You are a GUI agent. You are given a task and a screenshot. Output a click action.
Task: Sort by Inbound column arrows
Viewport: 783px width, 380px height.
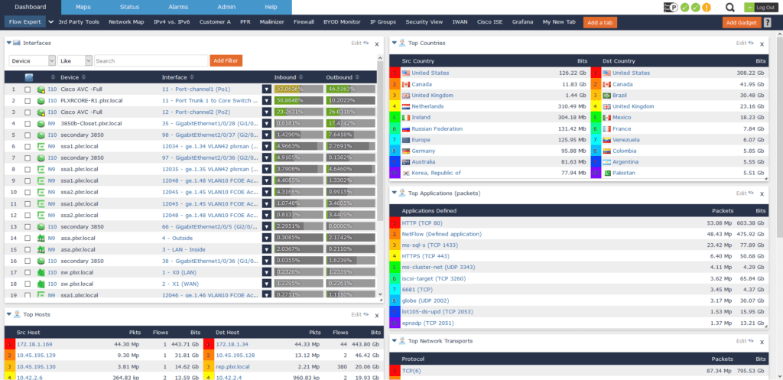click(x=301, y=77)
